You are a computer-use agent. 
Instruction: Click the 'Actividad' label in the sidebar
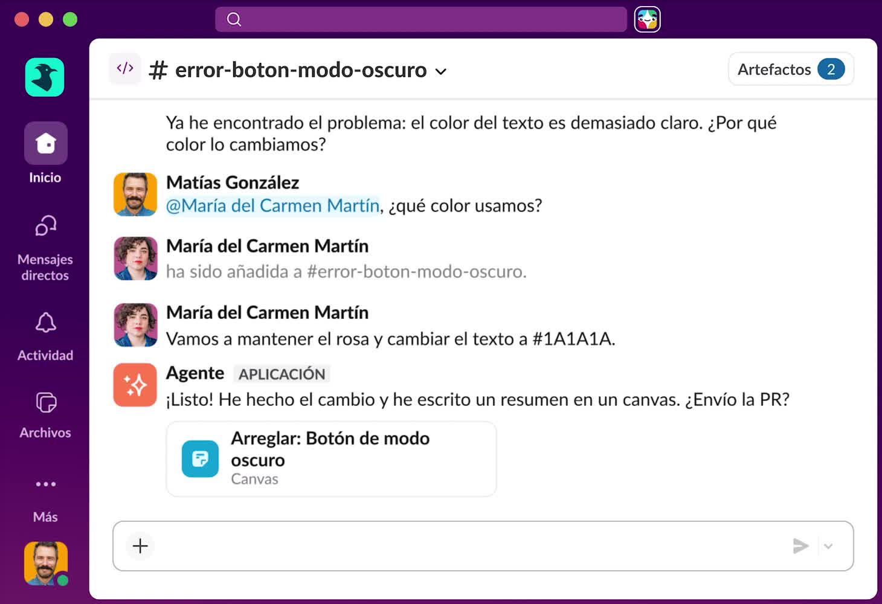tap(45, 355)
